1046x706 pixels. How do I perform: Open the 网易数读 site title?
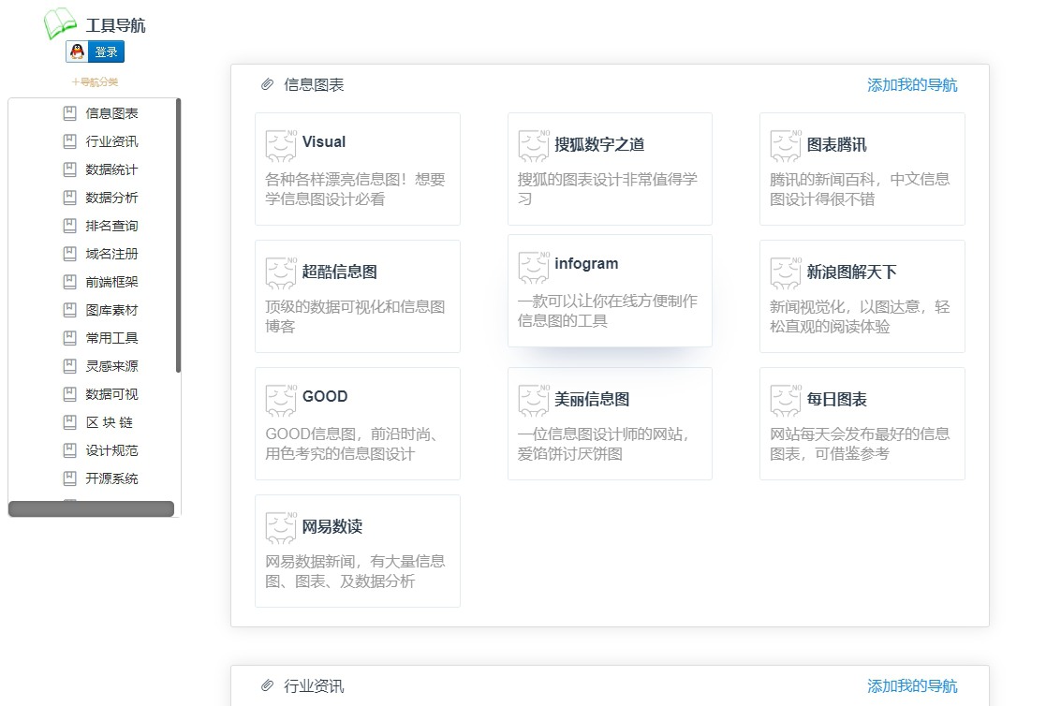click(x=332, y=526)
